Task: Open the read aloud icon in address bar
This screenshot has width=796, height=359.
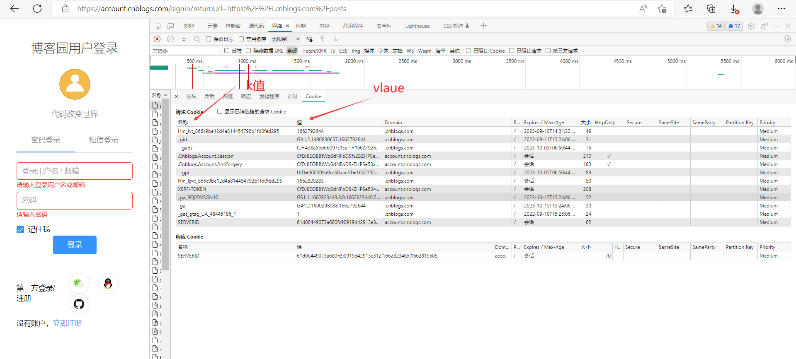Action: (x=643, y=8)
